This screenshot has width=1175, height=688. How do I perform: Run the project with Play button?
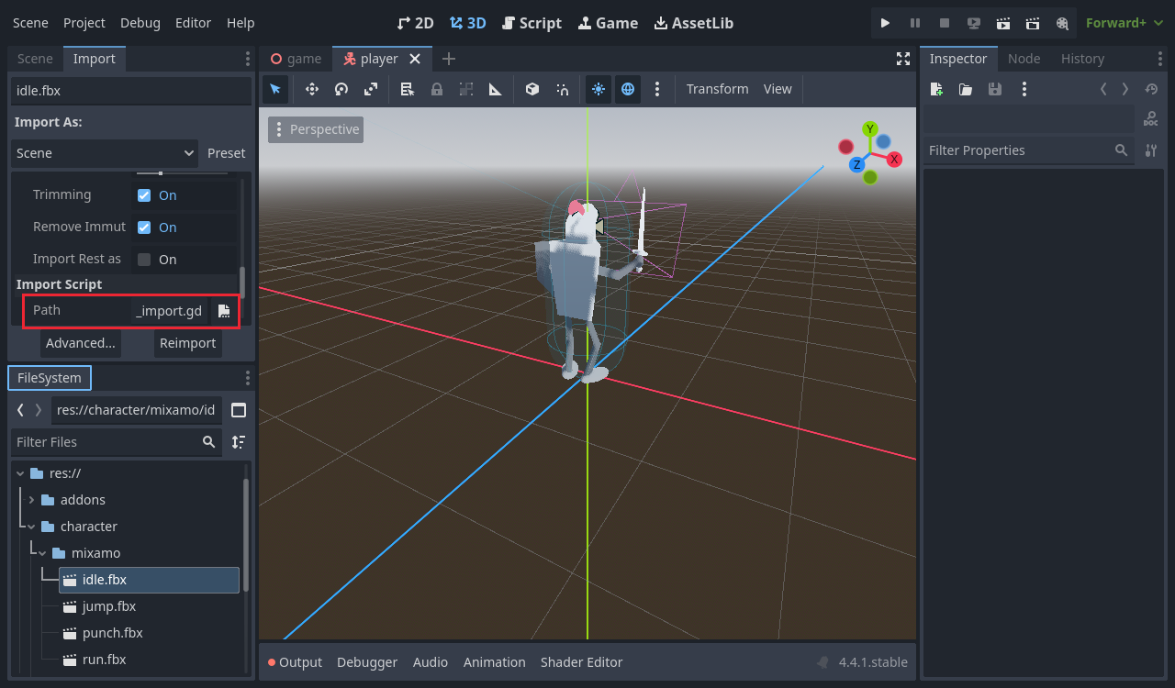click(x=885, y=23)
